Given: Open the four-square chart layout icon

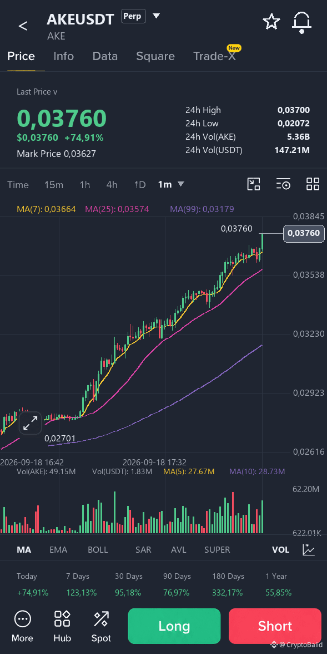Looking at the screenshot, I should (x=313, y=184).
